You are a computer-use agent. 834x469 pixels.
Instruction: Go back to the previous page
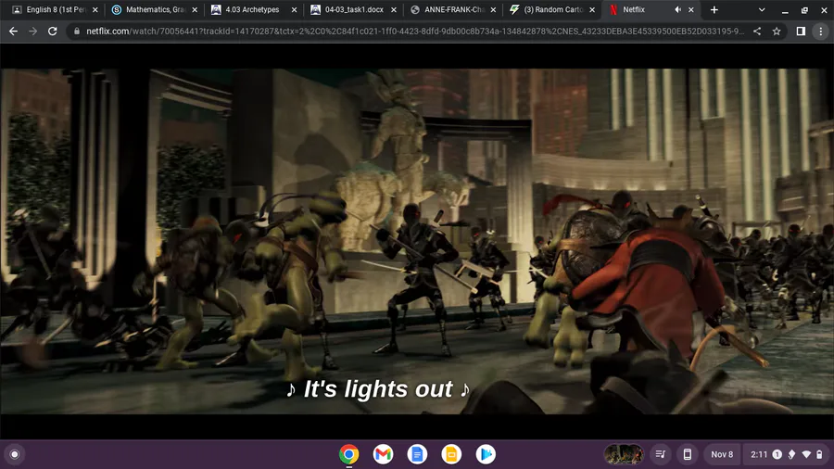[13, 32]
